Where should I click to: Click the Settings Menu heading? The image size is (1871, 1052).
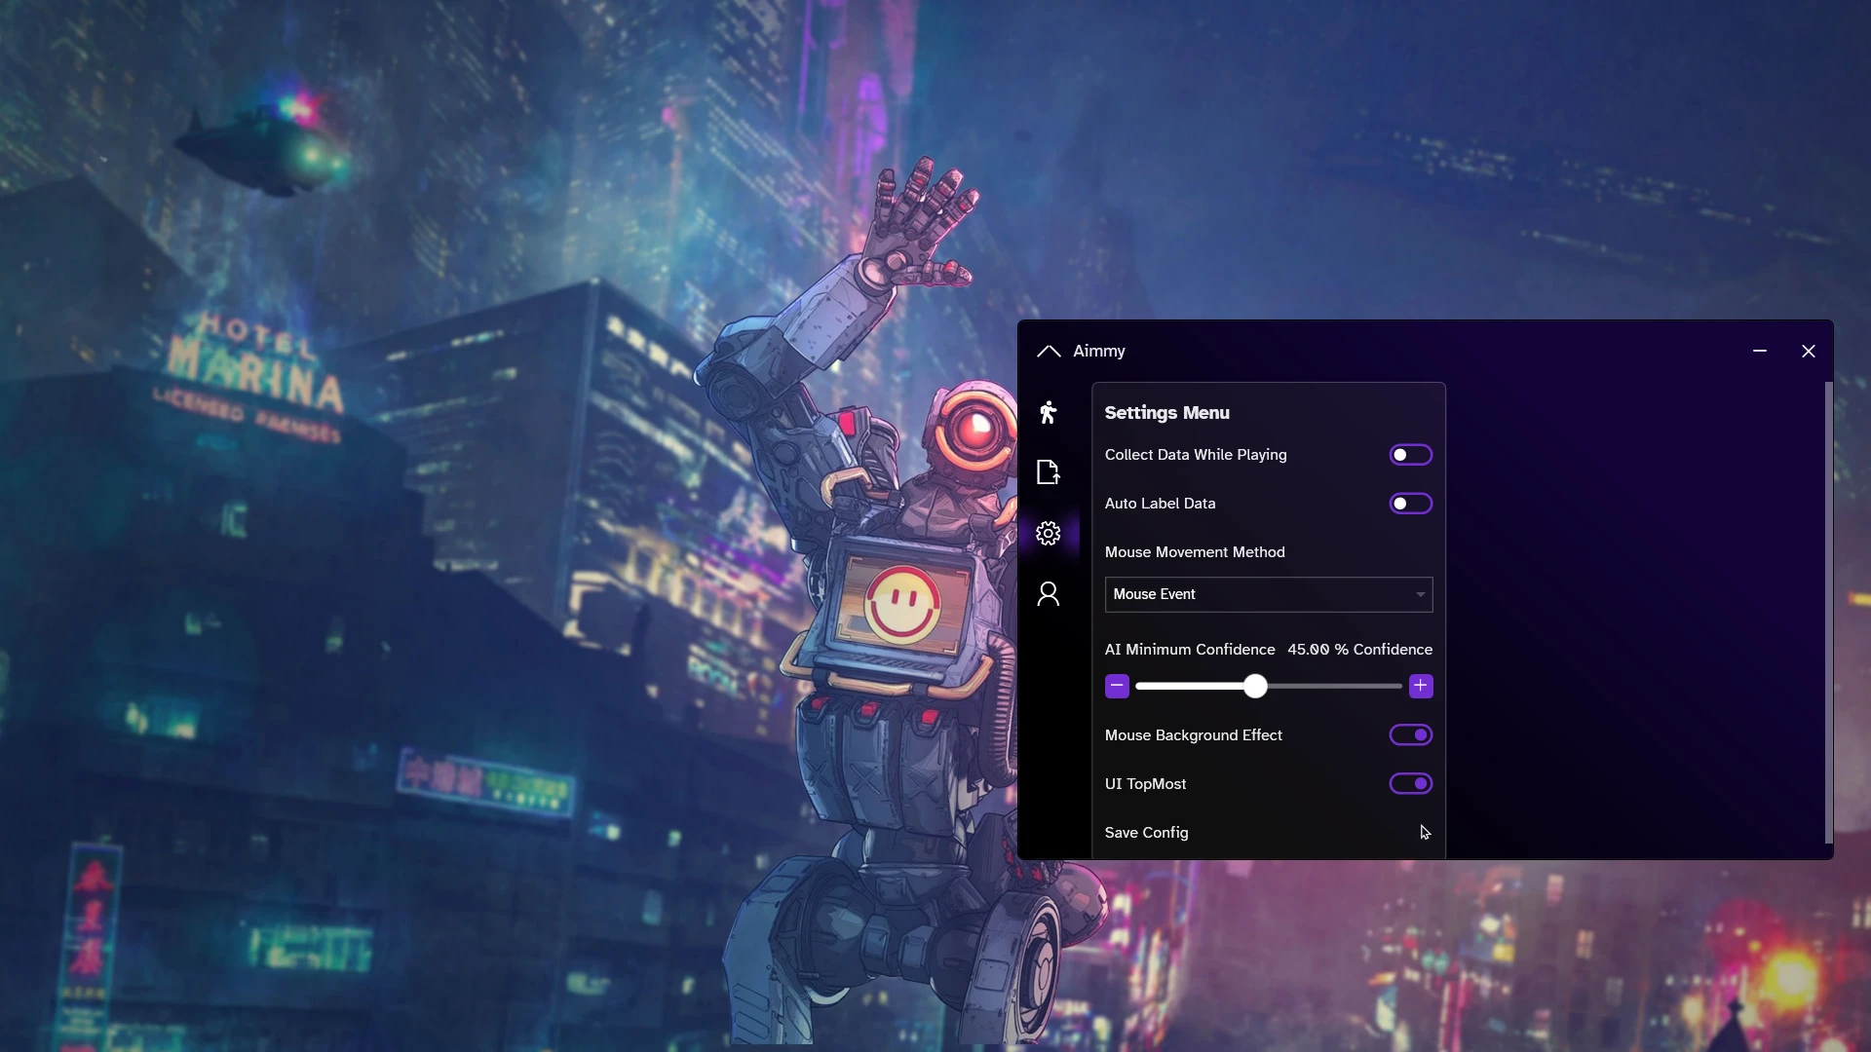(x=1166, y=413)
